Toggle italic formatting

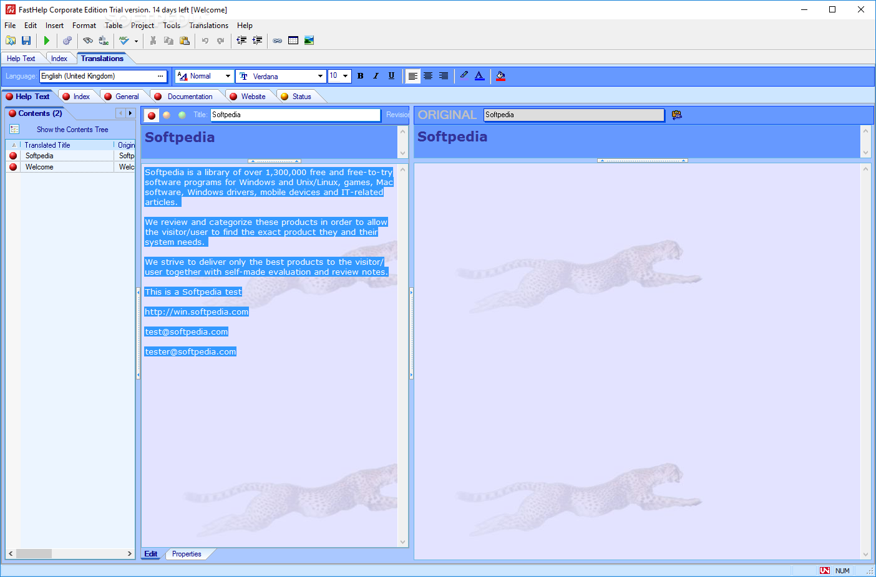point(376,76)
